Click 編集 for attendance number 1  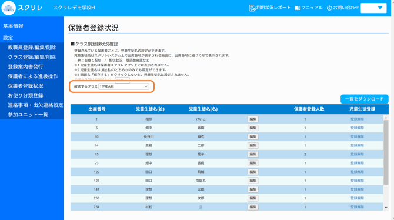pos(253,119)
